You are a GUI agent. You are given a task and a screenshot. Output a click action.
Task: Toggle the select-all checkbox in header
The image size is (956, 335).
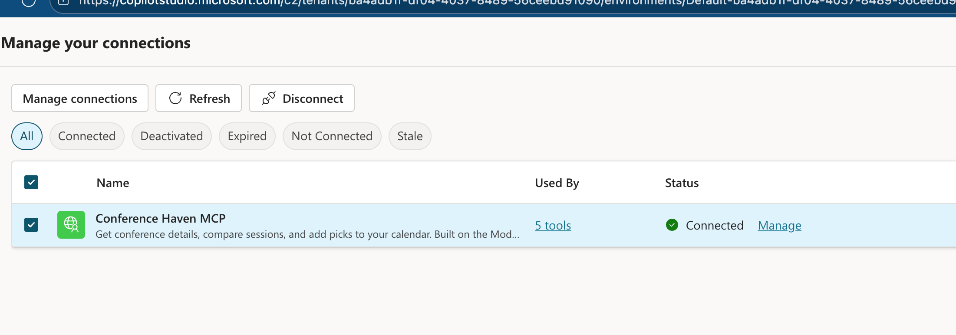pos(31,182)
